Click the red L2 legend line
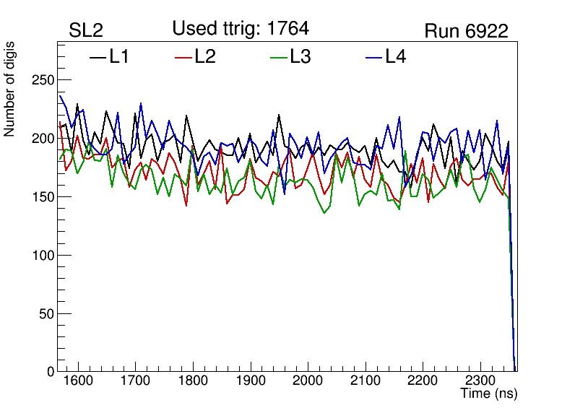Viewport: 575px width, 413px height. tap(183, 56)
